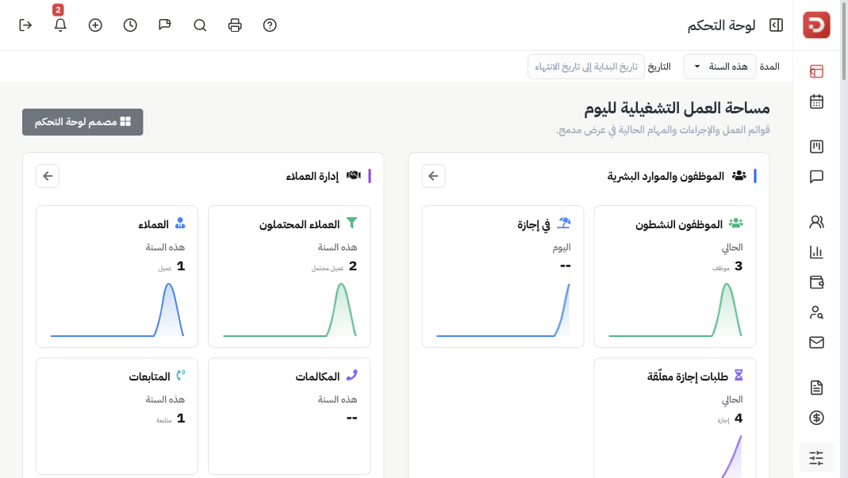Click the المدة label
Screen dimensions: 848x478
769,67
